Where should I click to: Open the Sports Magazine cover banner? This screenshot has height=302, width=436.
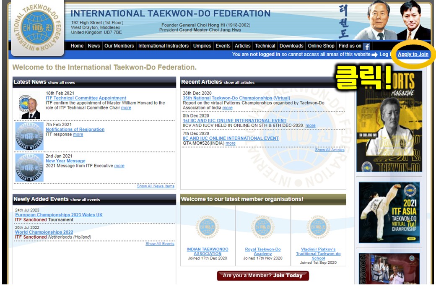click(389, 121)
